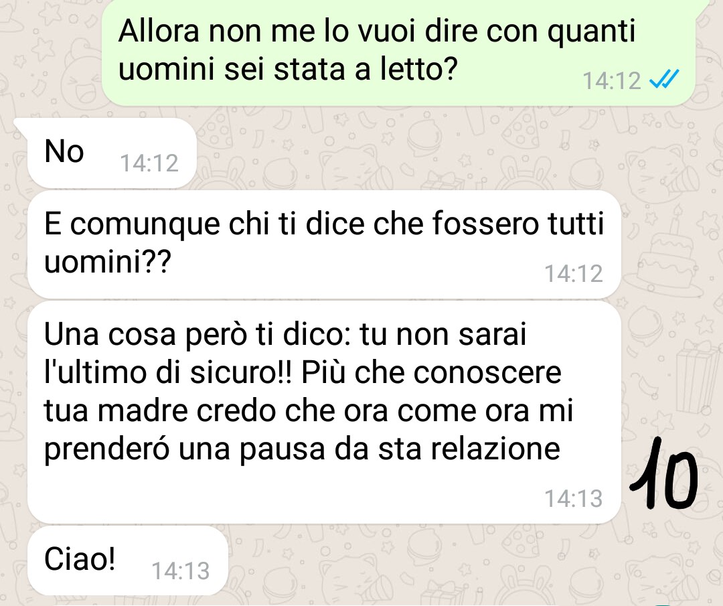Select the message "E comunque chi ti dice"
Image resolution: width=723 pixels, height=606 pixels.
coord(324,244)
